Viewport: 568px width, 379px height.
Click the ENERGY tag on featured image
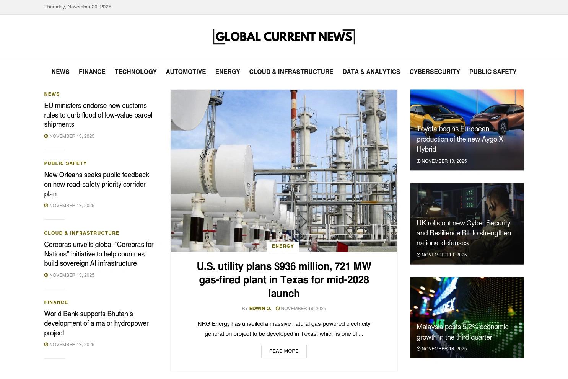[283, 246]
